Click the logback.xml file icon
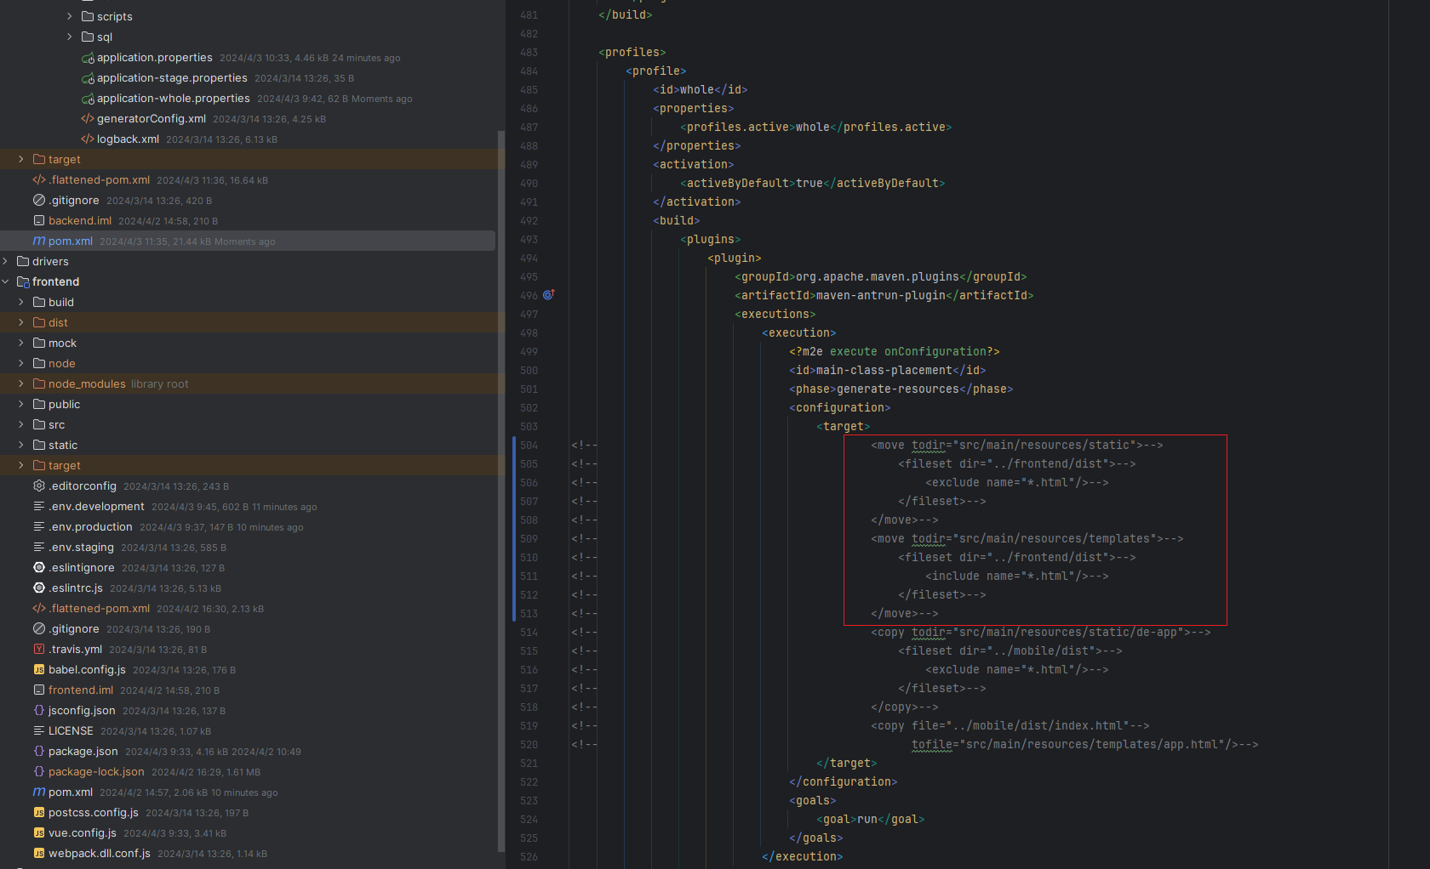Screen dimensions: 1430x869 (x=88, y=139)
